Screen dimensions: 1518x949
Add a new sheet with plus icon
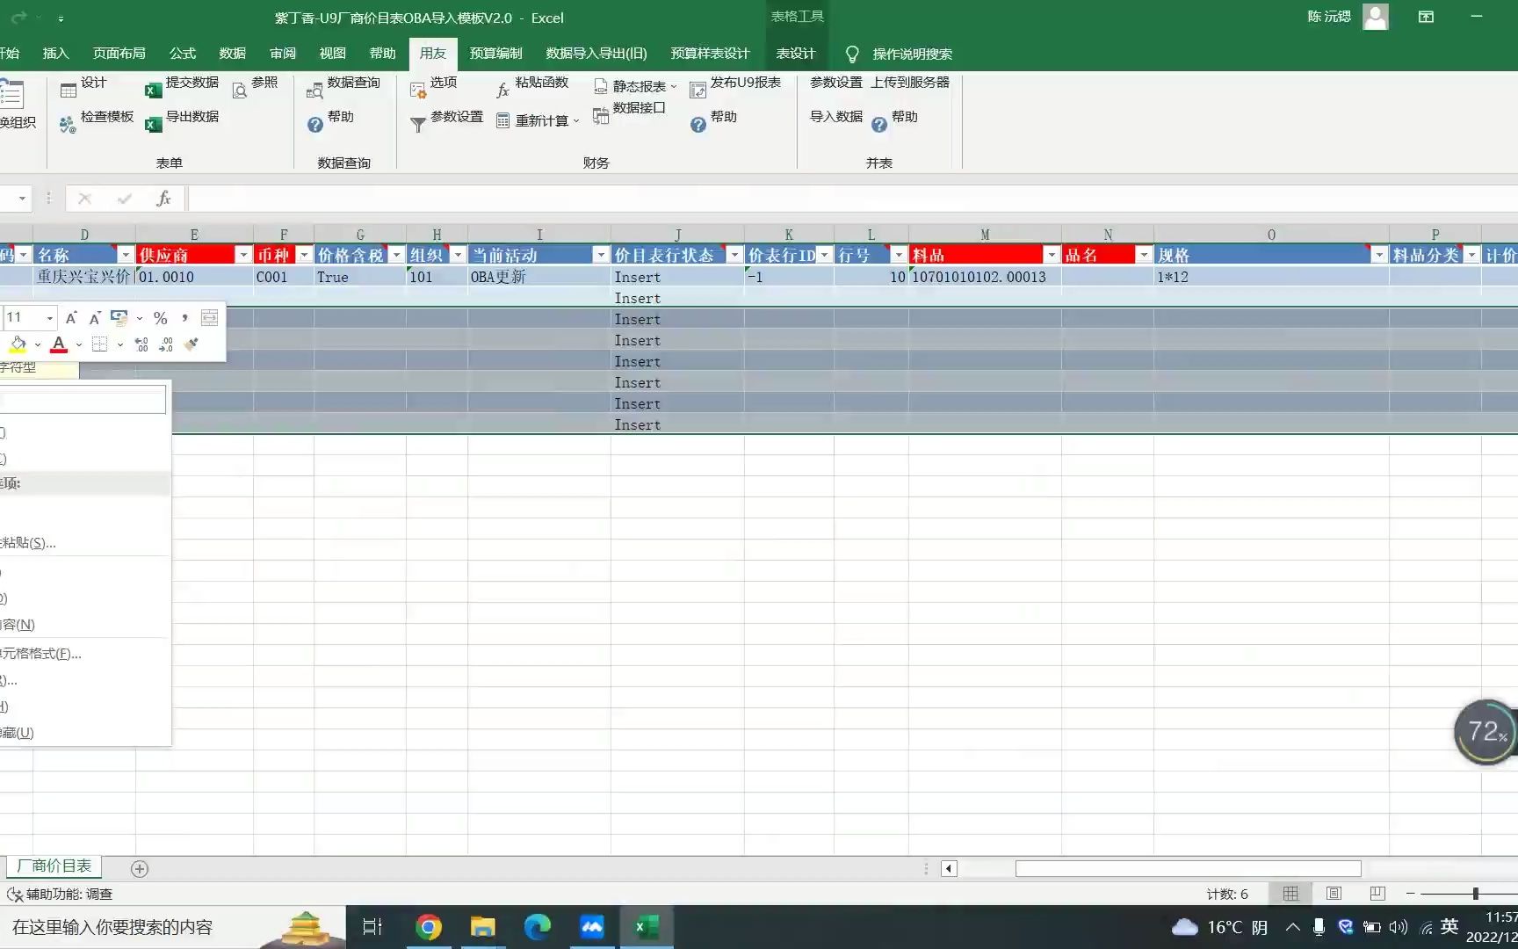(139, 868)
